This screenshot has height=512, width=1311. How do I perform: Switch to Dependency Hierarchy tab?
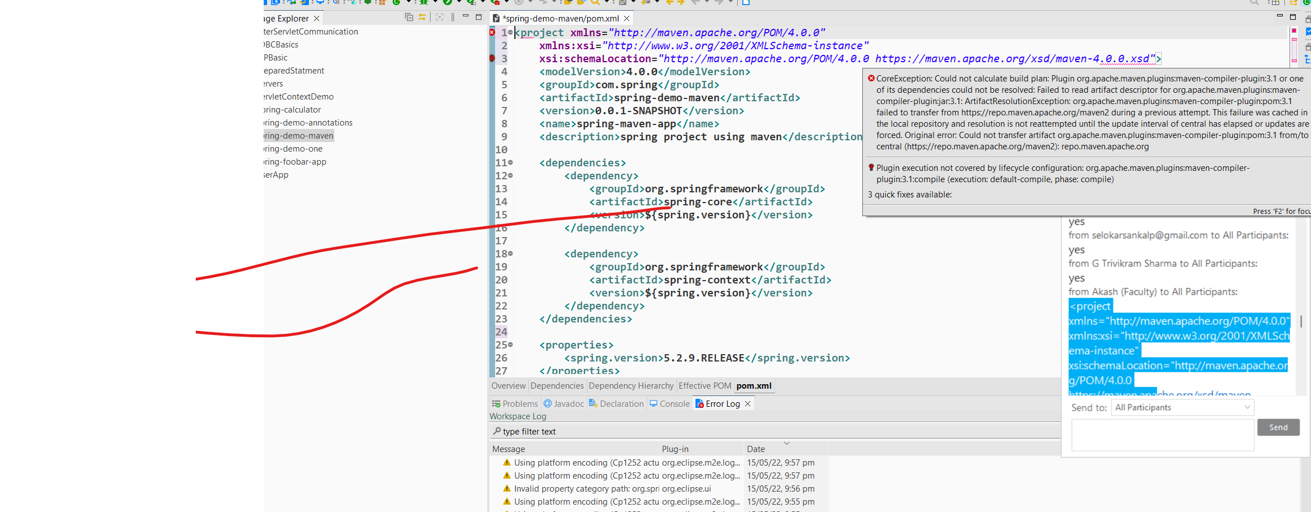click(631, 386)
